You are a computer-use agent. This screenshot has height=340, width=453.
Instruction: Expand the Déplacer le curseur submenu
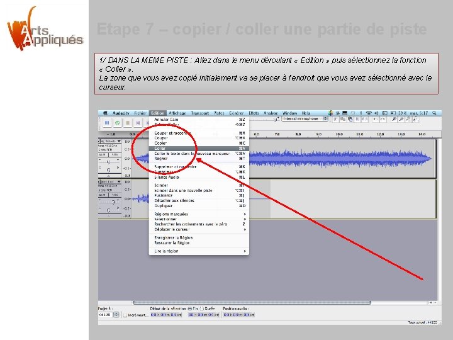tap(199, 230)
